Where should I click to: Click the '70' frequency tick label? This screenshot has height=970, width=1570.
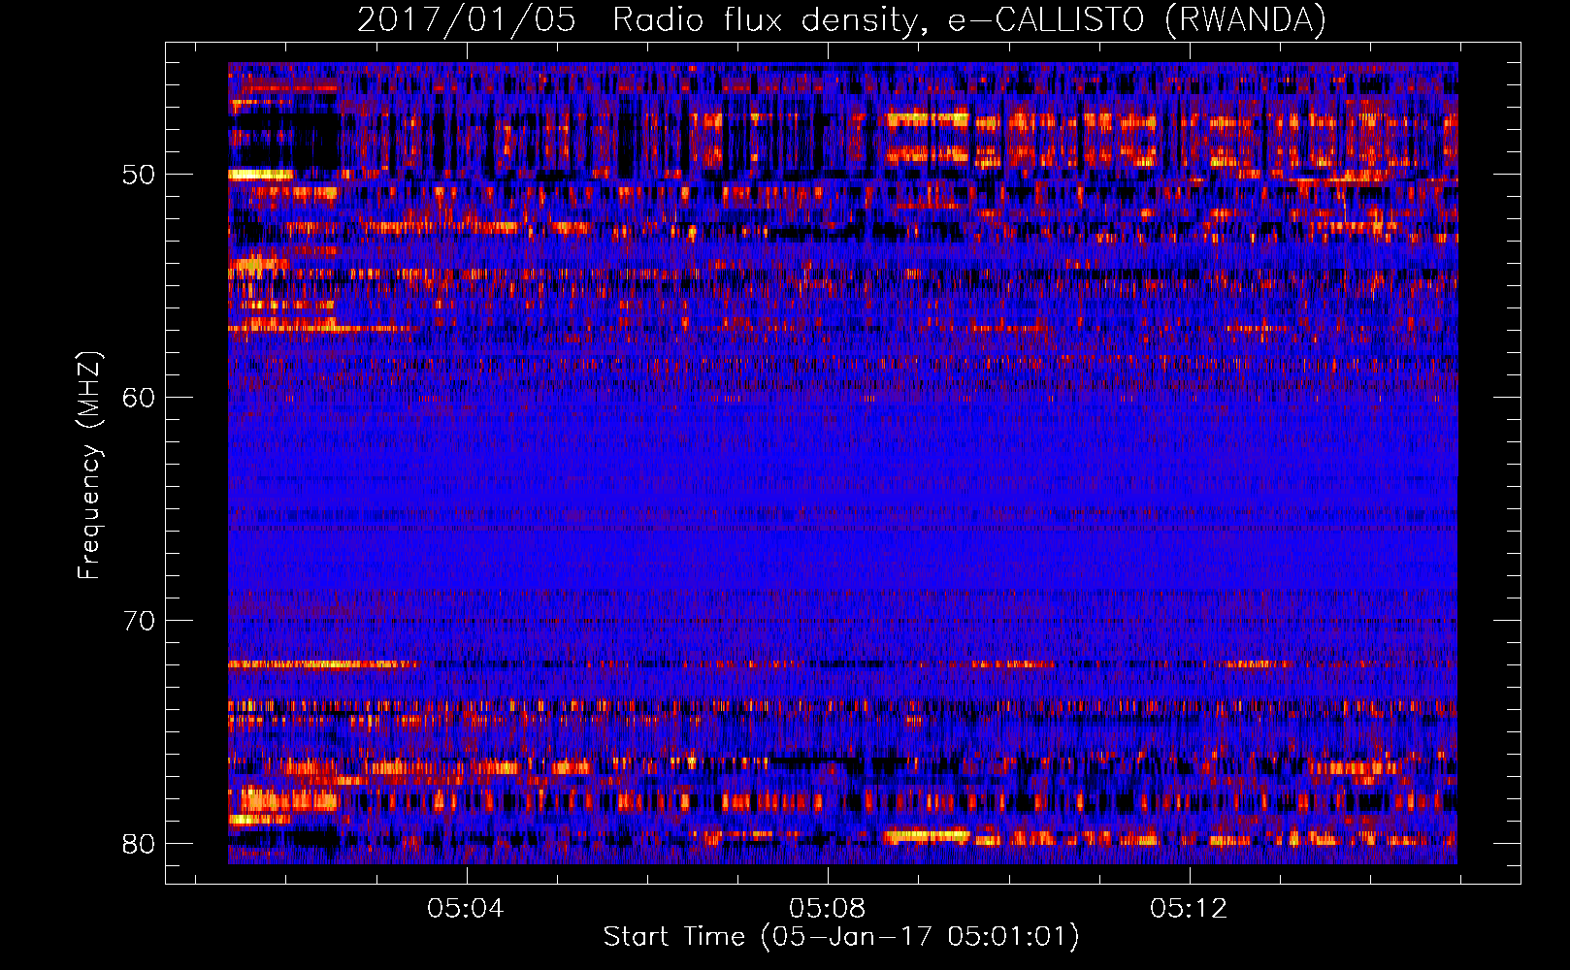click(x=139, y=621)
